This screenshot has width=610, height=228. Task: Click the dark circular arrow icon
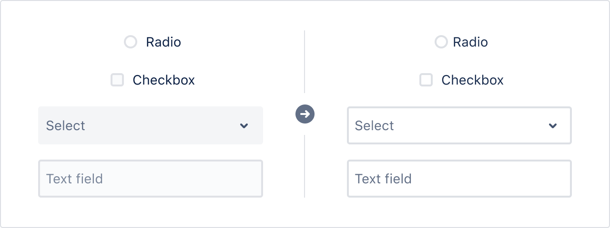[x=305, y=114]
